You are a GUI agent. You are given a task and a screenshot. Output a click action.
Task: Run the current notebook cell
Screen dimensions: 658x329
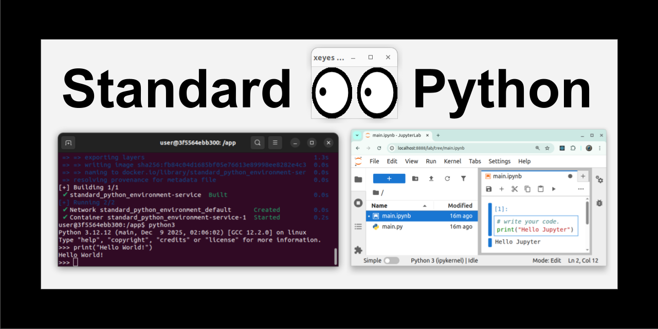[x=554, y=189]
